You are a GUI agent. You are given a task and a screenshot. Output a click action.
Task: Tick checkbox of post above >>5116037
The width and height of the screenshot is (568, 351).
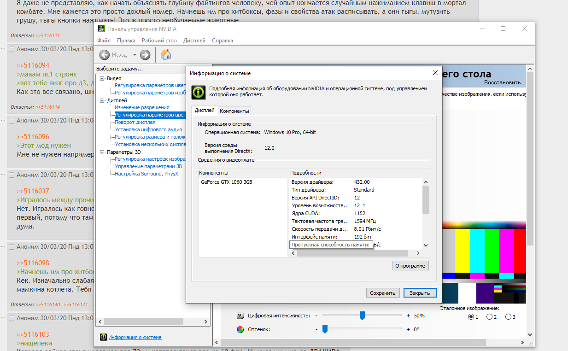tap(12, 175)
